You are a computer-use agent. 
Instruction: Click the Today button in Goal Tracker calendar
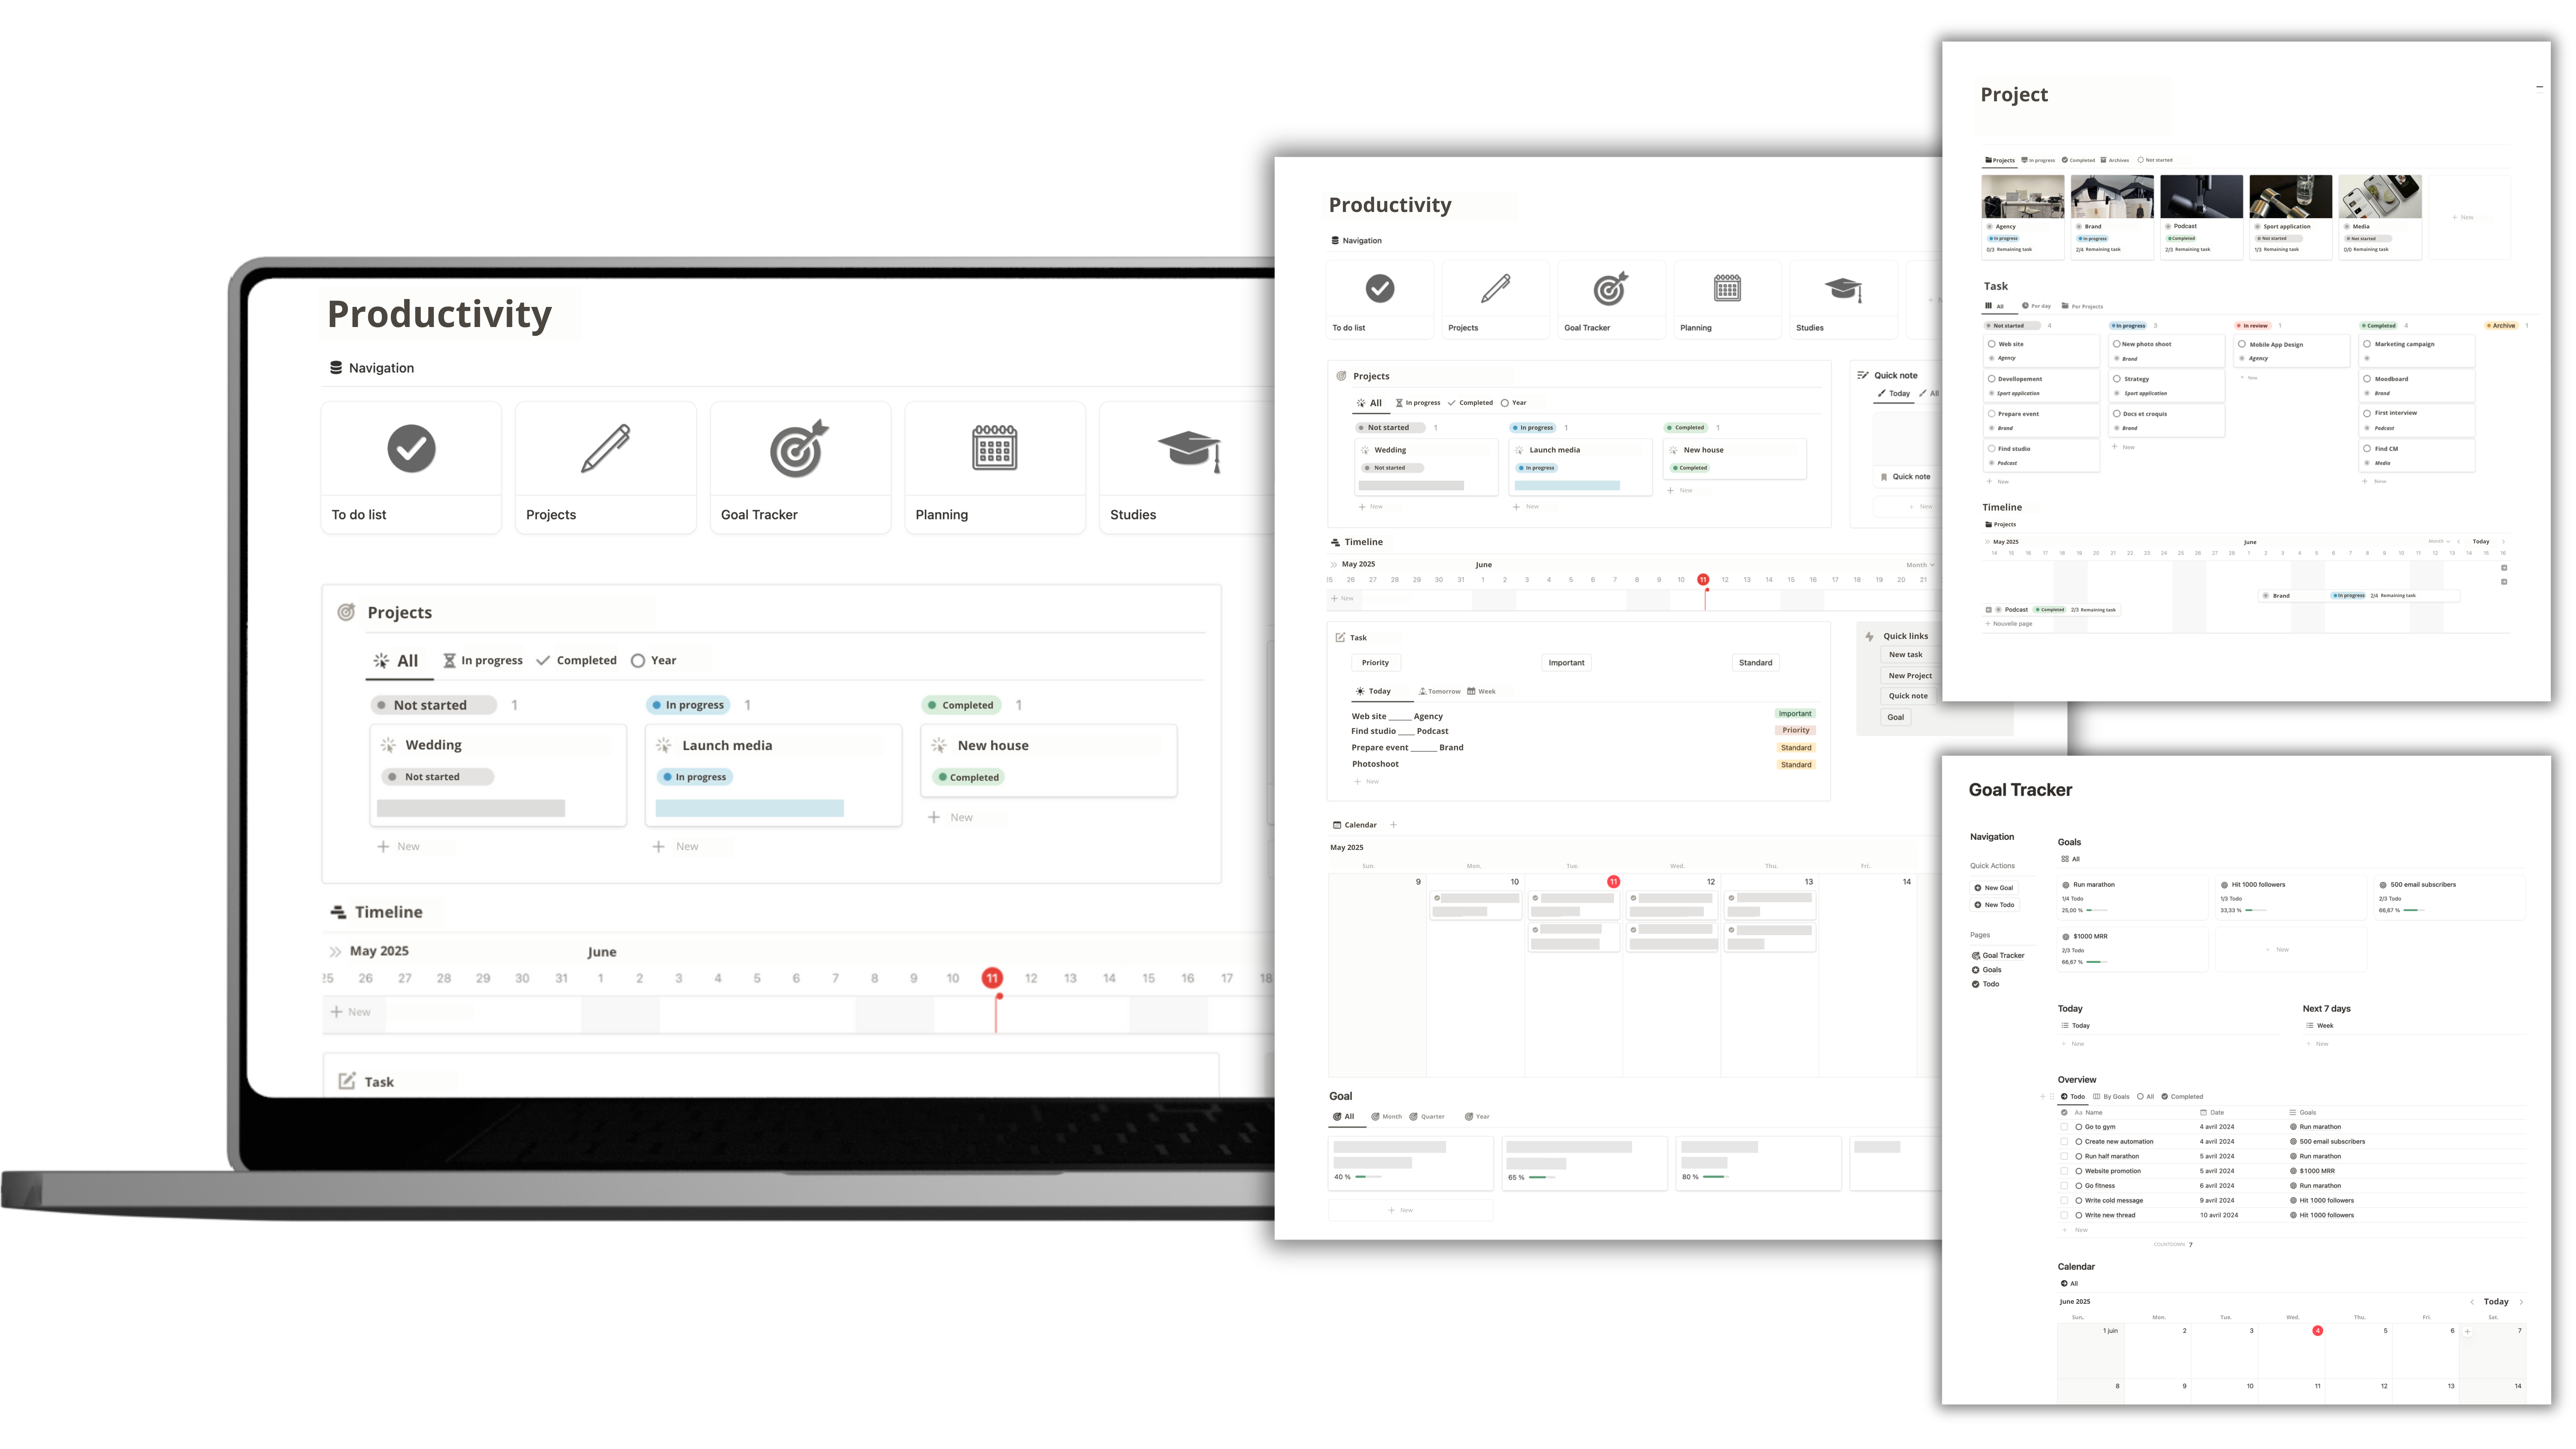(x=2496, y=1302)
